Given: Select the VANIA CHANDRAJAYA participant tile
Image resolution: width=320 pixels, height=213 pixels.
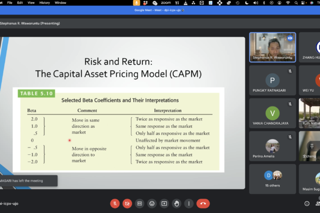Looking at the screenshot, I should click(273, 113).
